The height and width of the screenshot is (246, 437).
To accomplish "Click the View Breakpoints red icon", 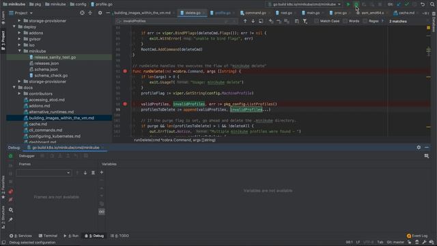I will coord(11,191).
